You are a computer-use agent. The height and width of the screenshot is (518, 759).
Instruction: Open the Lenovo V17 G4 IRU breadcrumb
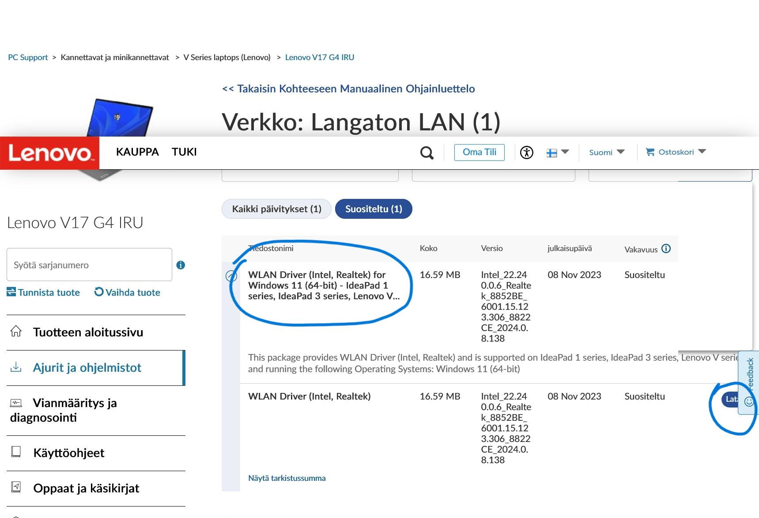tap(320, 57)
